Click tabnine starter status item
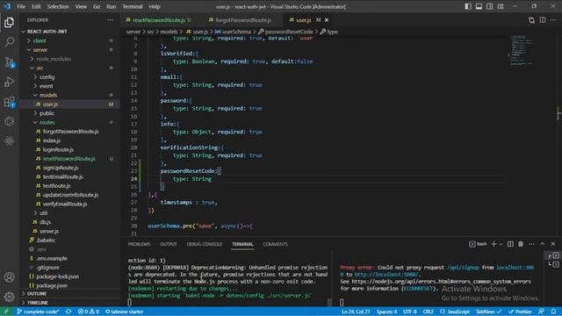This screenshot has height=316, width=562. tap(125, 312)
